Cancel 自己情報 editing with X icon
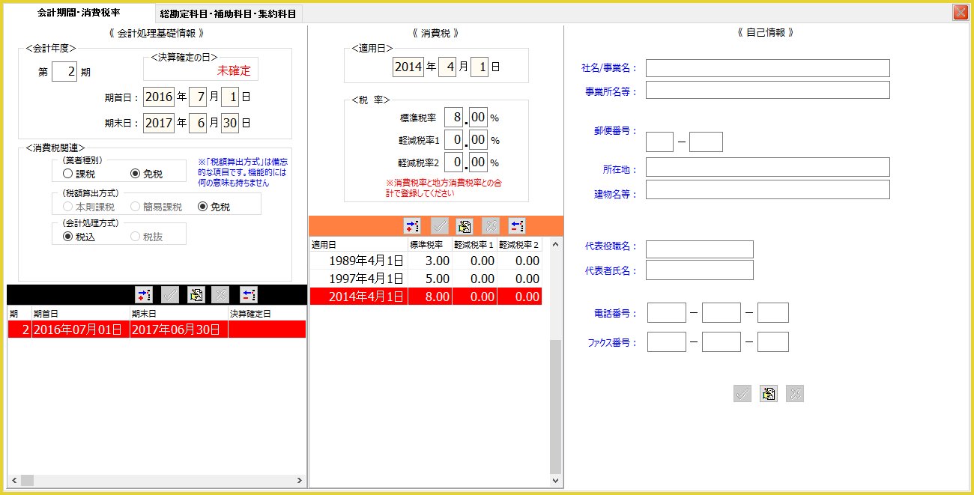Screen dimensions: 974x495 pyautogui.click(x=795, y=394)
